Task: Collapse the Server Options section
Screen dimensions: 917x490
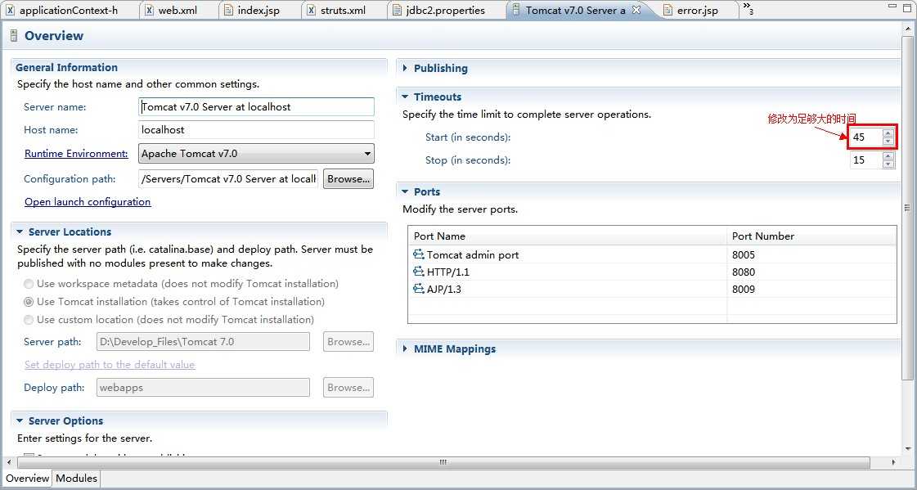Action: tap(20, 421)
